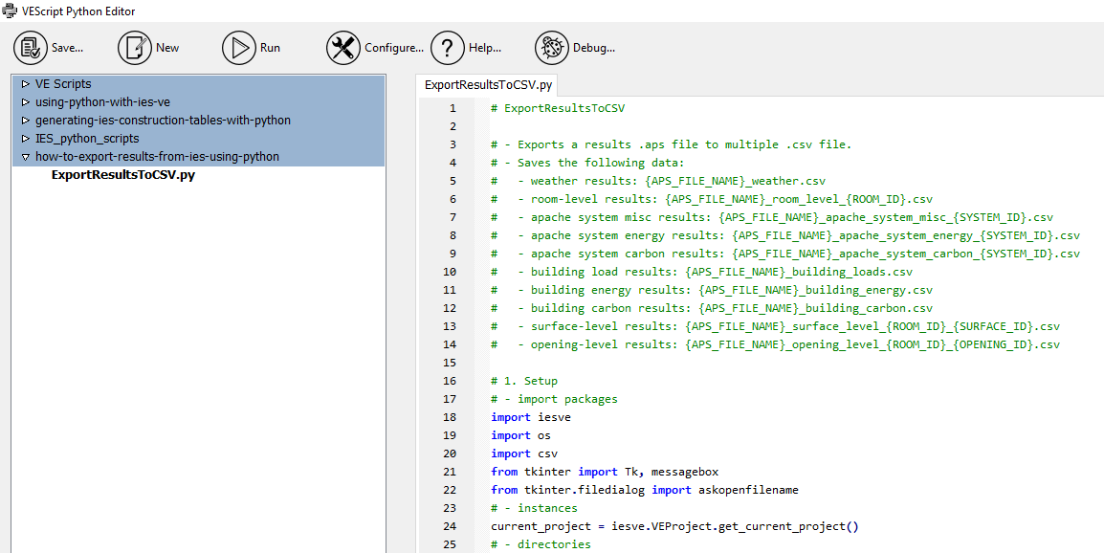Open Configure via the wrench icon

342,47
